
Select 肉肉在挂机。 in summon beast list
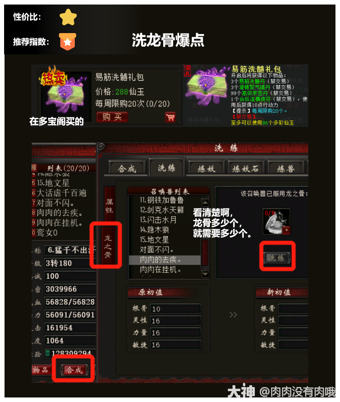pos(160,270)
